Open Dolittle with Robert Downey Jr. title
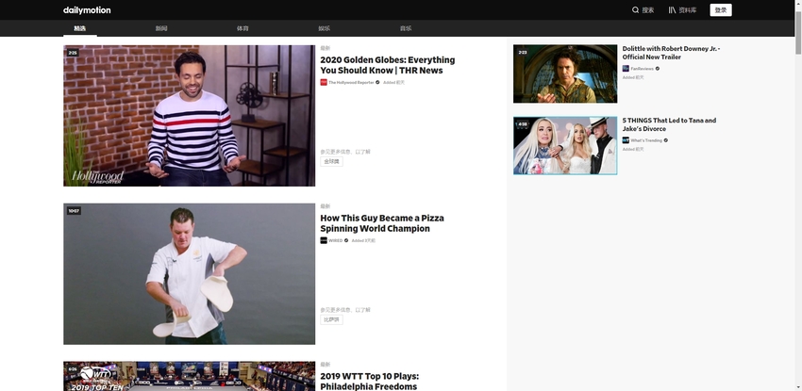The width and height of the screenshot is (802, 391). [x=671, y=53]
